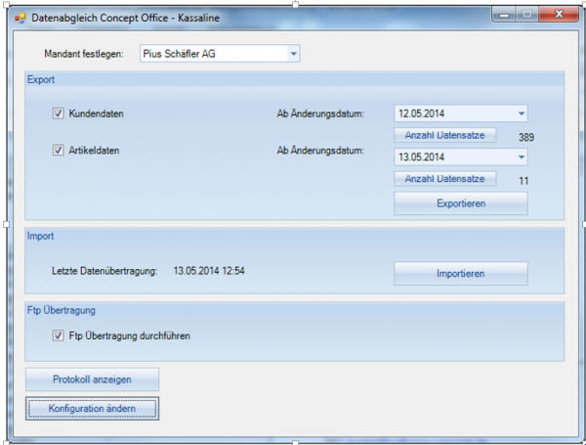Image resolution: width=586 pixels, height=445 pixels.
Task: Click the last transfer timestamp 13.05.2014 12:54
Action: click(208, 270)
